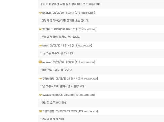Click the comment about 제주도 좋으시네요

[101, 53]
